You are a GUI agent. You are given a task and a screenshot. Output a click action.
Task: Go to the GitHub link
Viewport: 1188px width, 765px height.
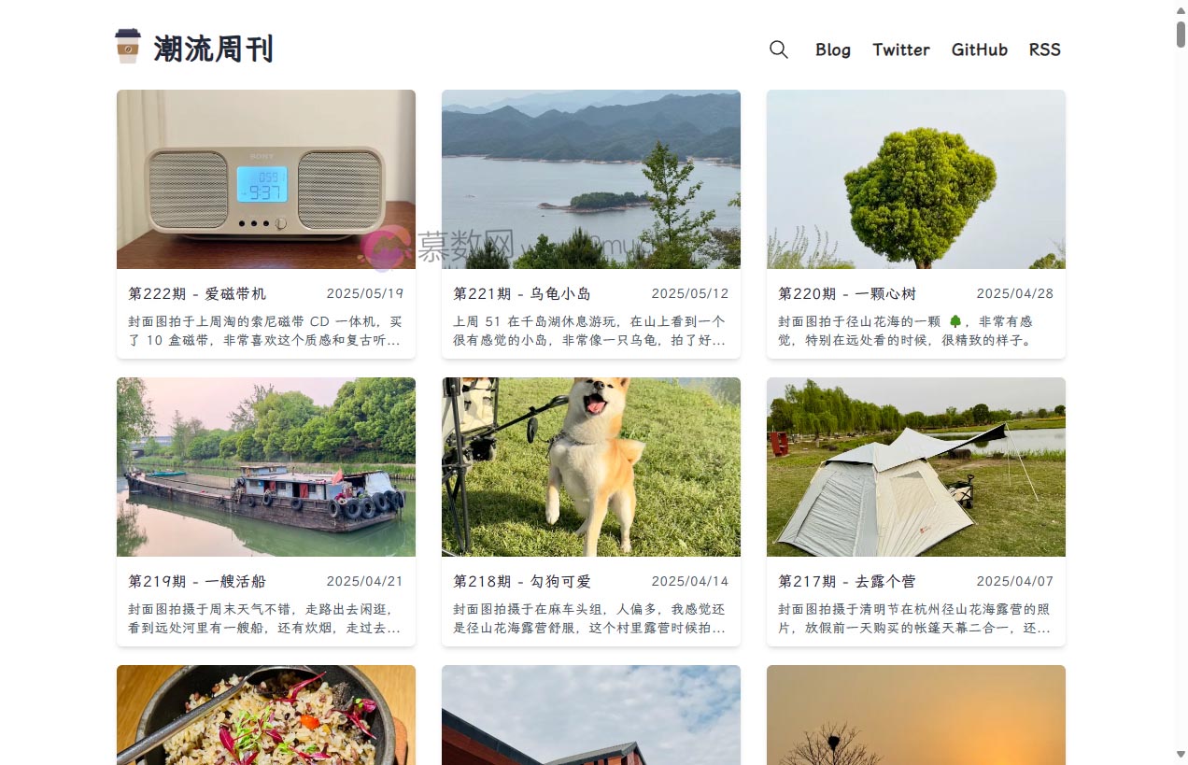980,50
